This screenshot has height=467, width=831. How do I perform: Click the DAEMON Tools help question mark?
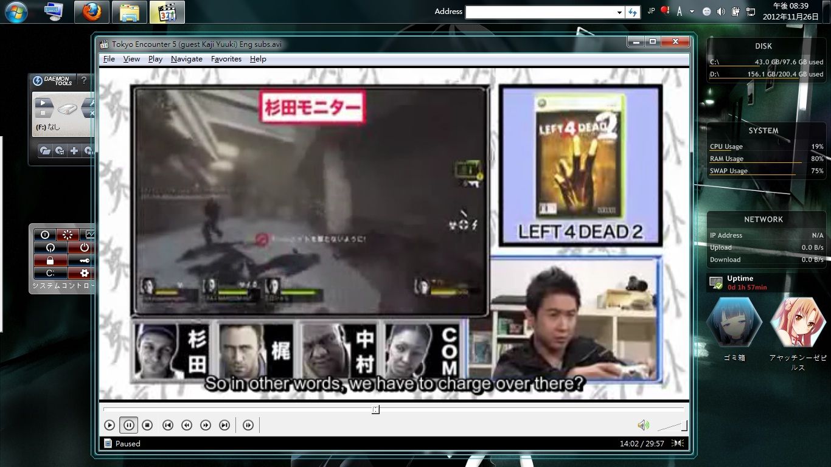(x=84, y=80)
